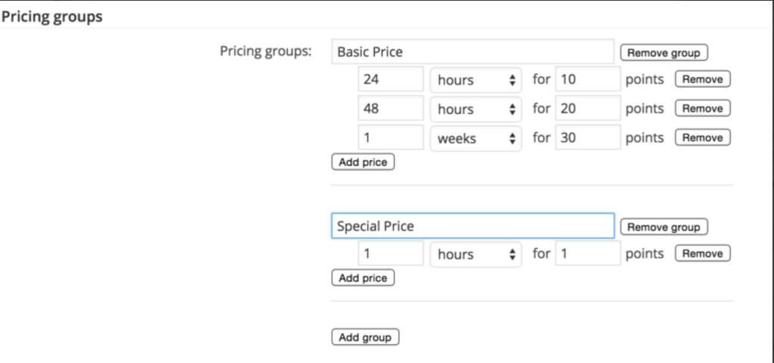
Task: Remove the 1 hour Special Price row
Action: (x=702, y=254)
